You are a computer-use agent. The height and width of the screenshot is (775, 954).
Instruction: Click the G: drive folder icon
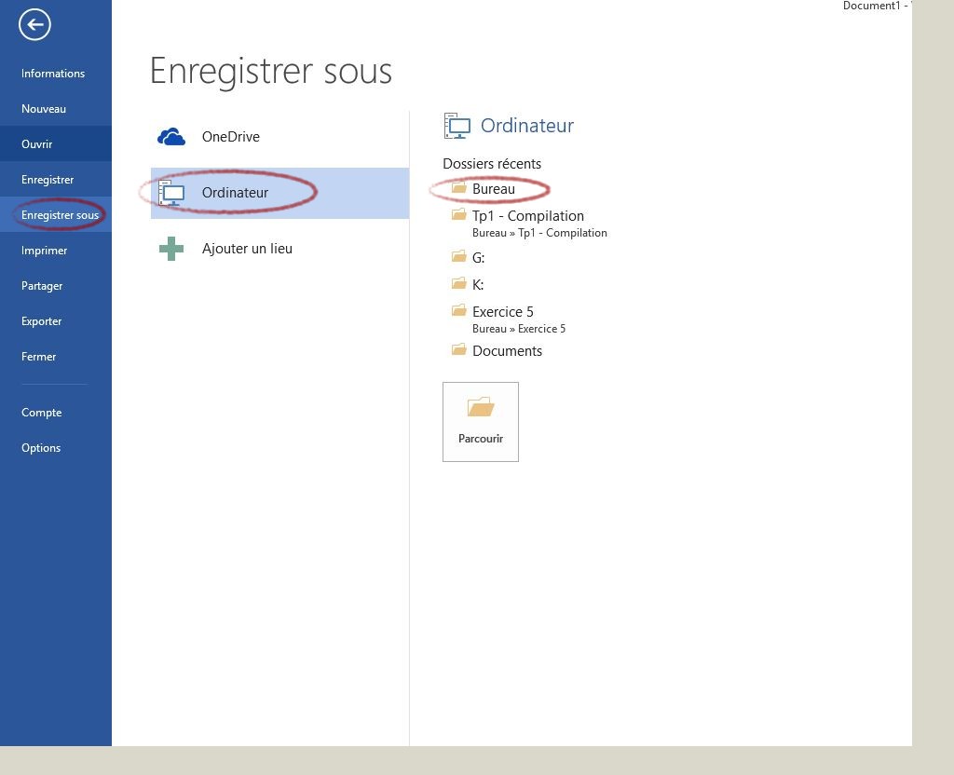[458, 256]
